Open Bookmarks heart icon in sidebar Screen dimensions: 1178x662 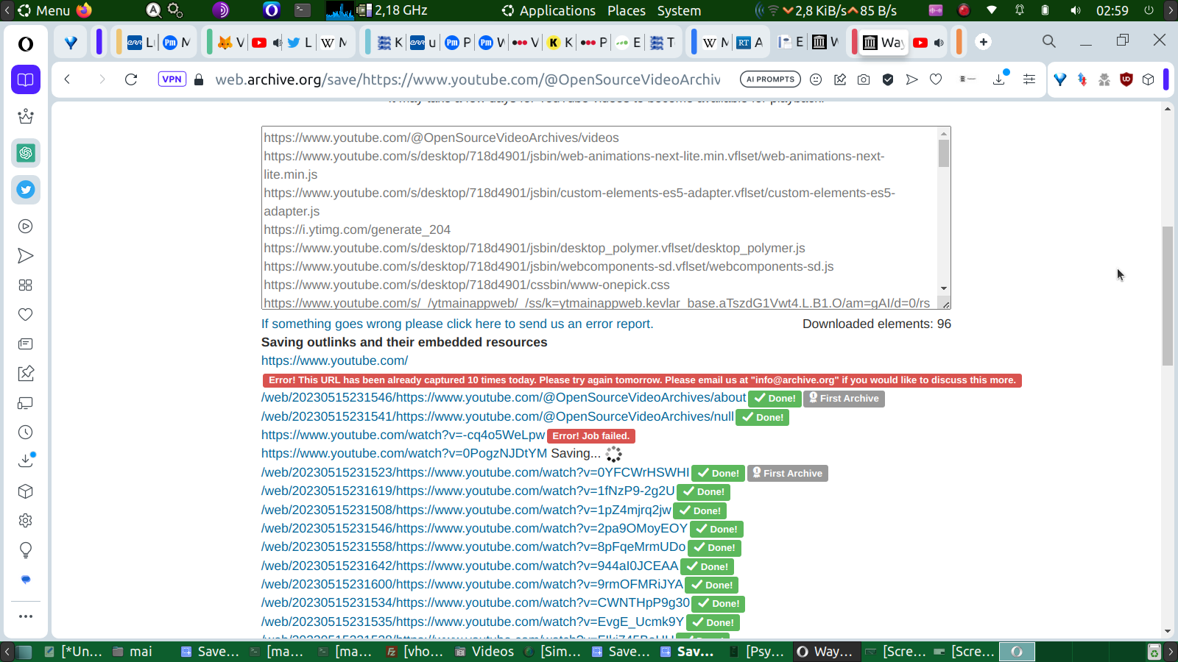[26, 315]
